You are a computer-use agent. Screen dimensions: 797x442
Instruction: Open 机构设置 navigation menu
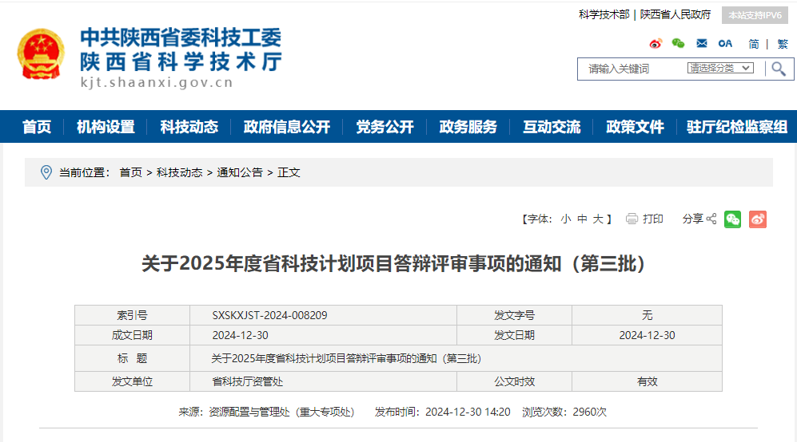click(x=106, y=127)
